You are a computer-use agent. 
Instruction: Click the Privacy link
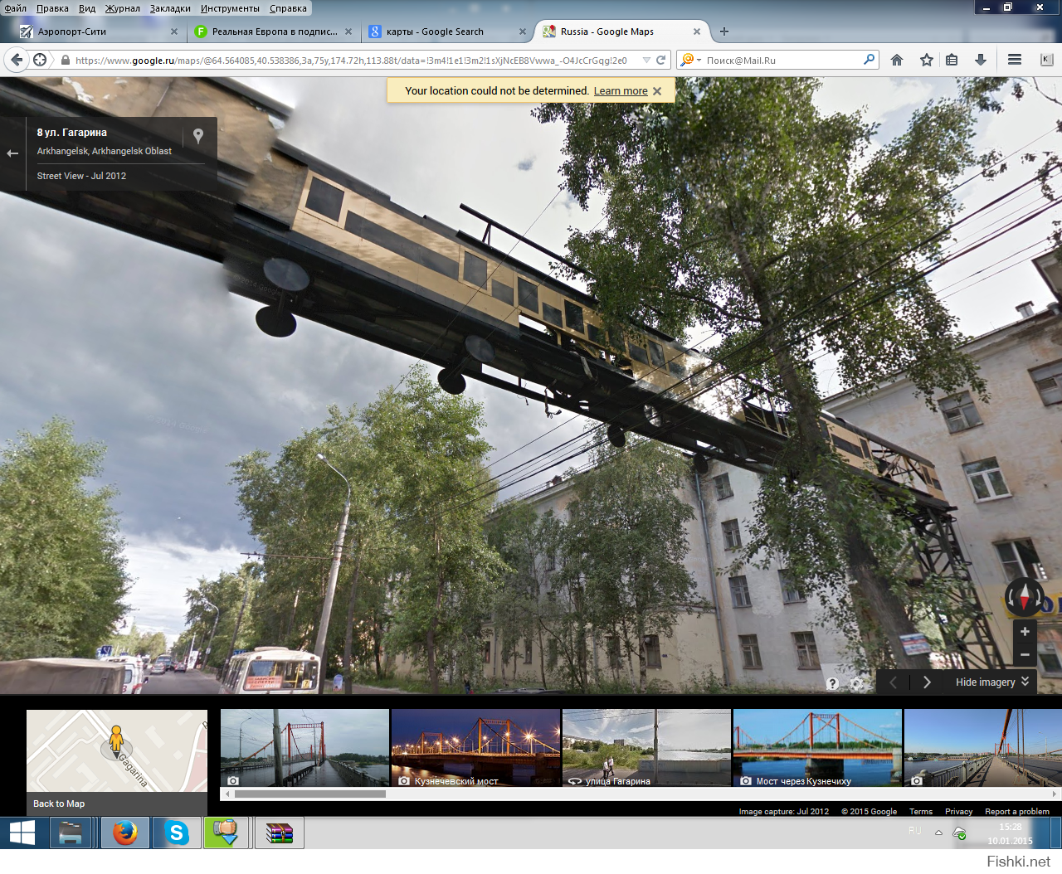tap(958, 812)
